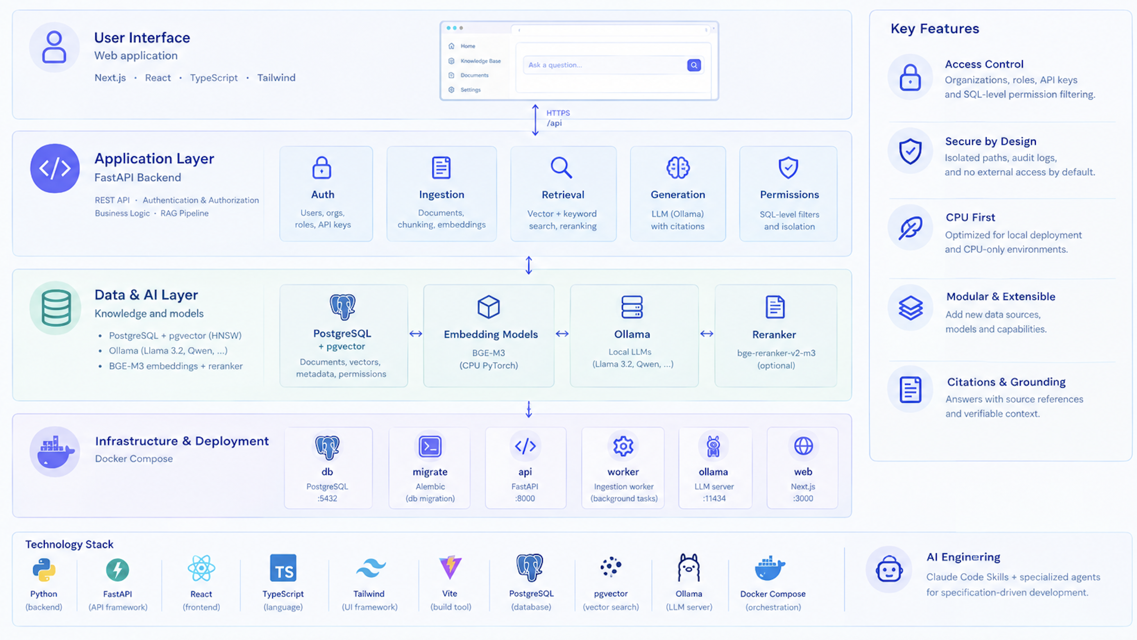Open Knowledge Base in the mockup sidebar

click(474, 61)
